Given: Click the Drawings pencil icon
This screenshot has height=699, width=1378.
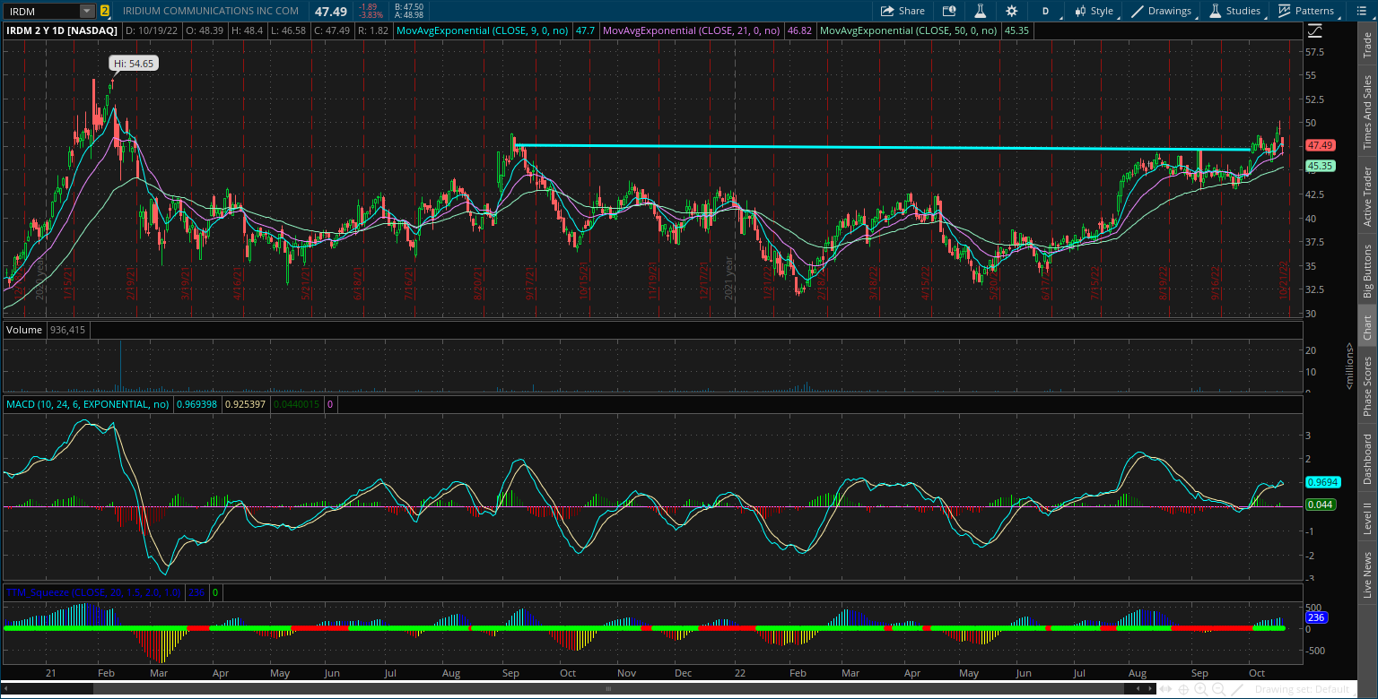Looking at the screenshot, I should tap(1141, 10).
